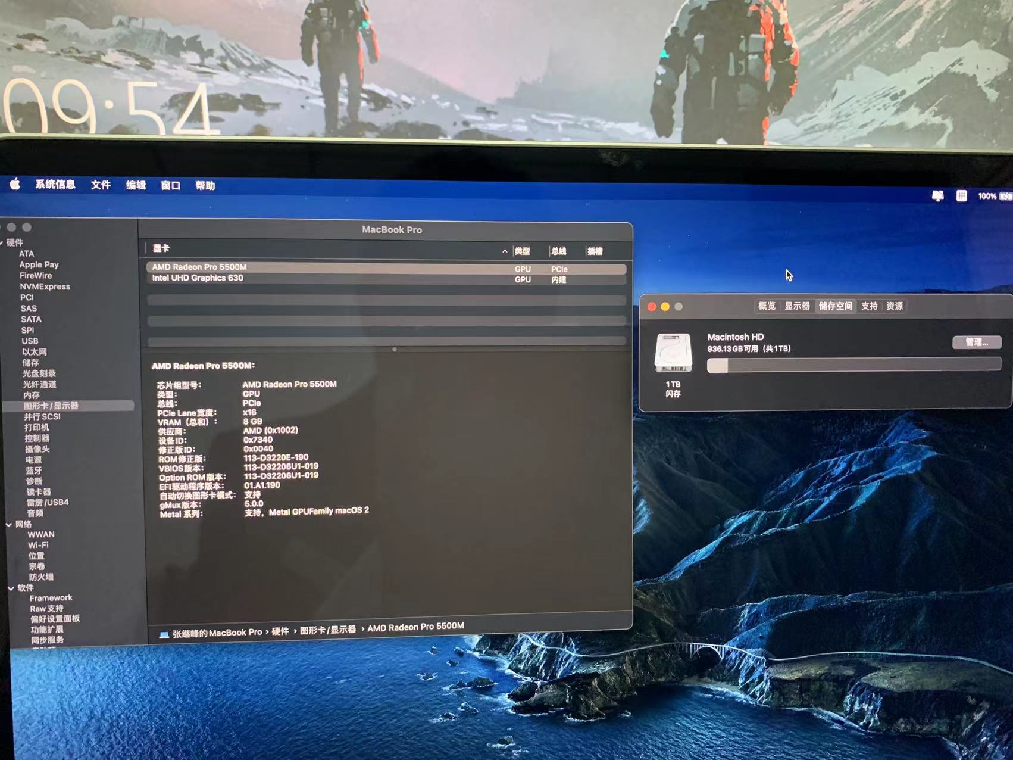
Task: Open the 帮助 menu
Action: [x=205, y=186]
